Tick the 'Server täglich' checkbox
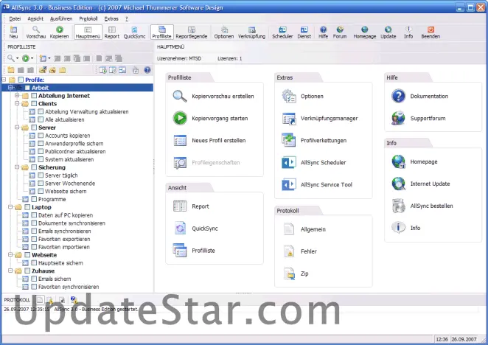The image size is (488, 345). (41, 175)
